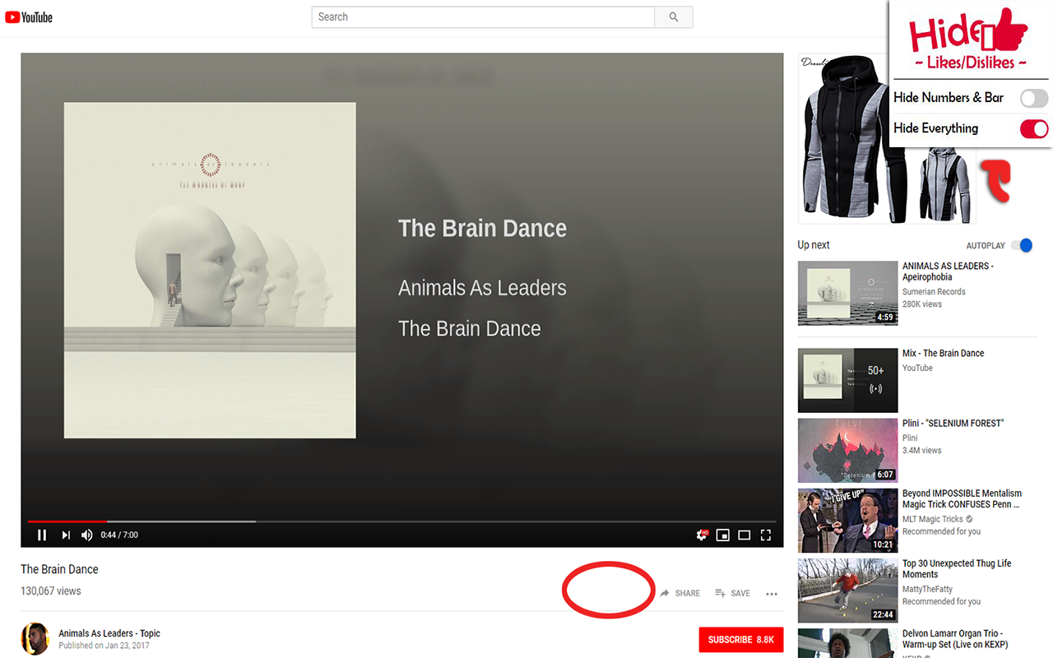Open the Penn magic trick video thumbnail
The width and height of the screenshot is (1053, 658).
[x=847, y=521]
